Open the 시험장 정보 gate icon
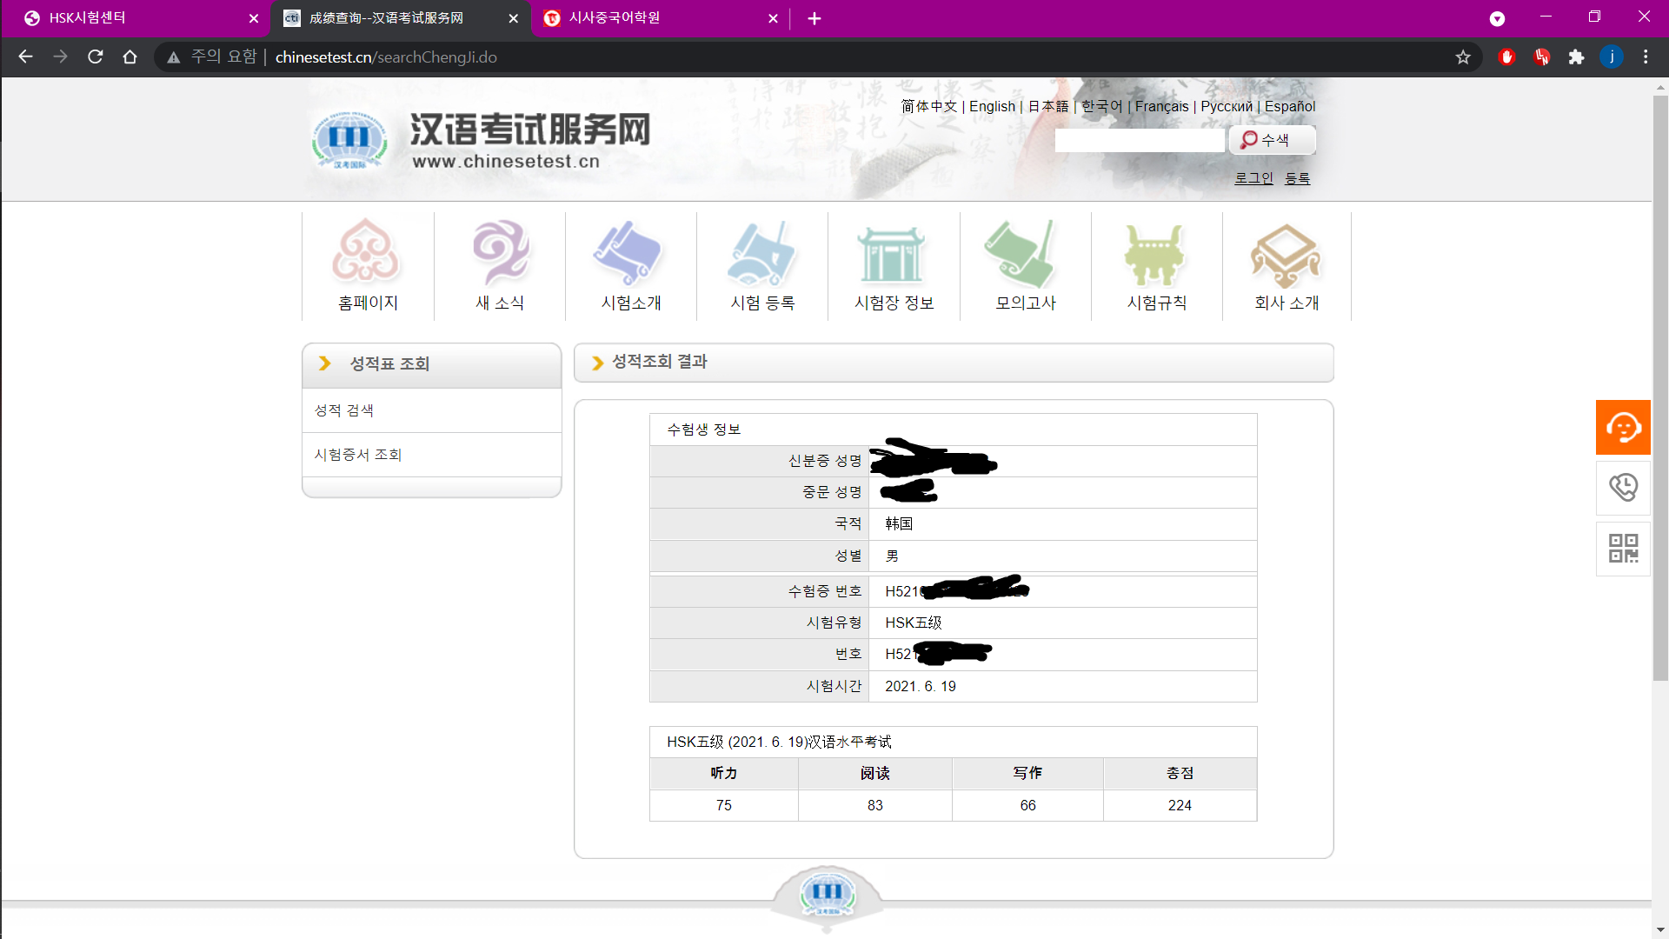Screen dimensions: 1669x939 [x=892, y=254]
